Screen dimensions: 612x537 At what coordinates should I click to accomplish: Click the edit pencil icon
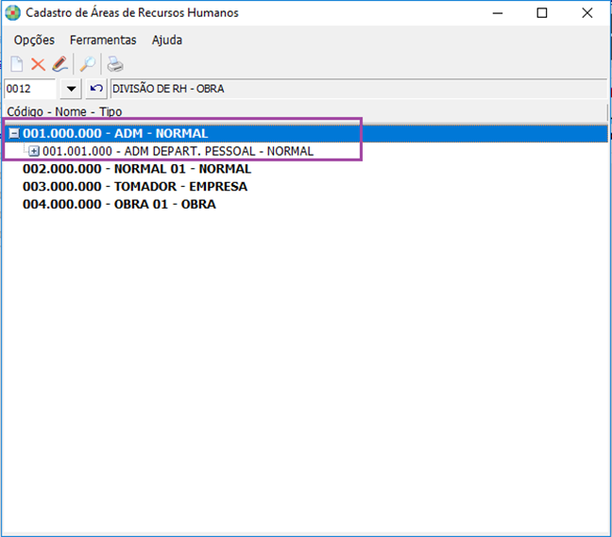click(59, 64)
